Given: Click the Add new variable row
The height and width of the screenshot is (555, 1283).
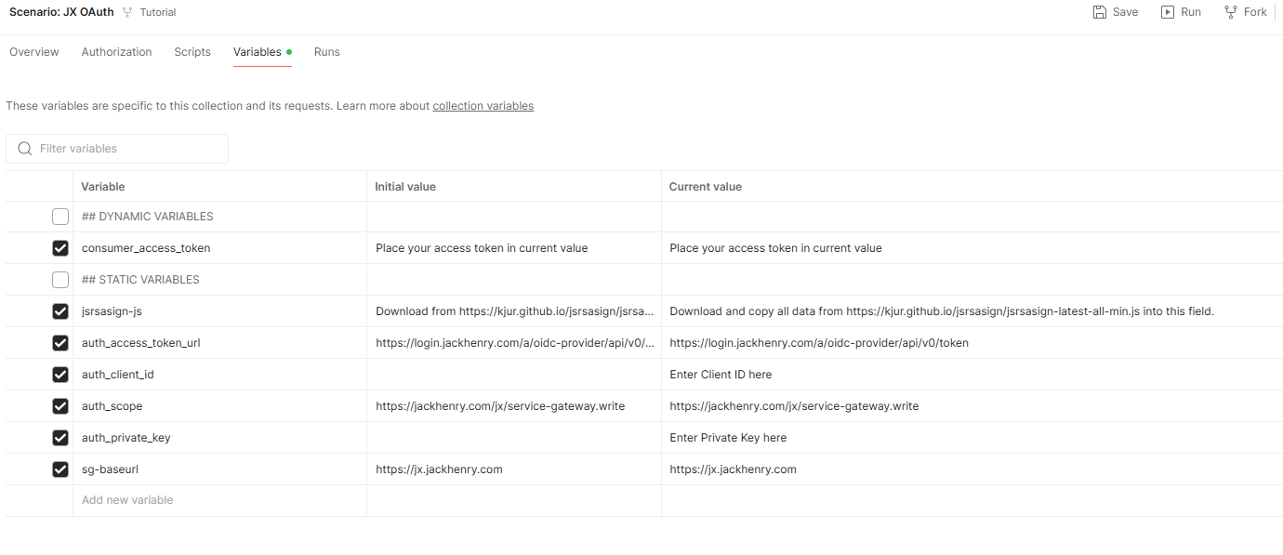Looking at the screenshot, I should [x=126, y=499].
